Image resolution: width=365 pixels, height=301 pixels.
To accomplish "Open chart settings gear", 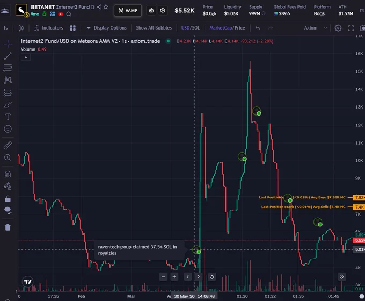I will [338, 28].
